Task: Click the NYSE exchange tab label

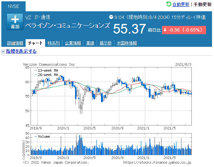Action: pyautogui.click(x=13, y=6)
